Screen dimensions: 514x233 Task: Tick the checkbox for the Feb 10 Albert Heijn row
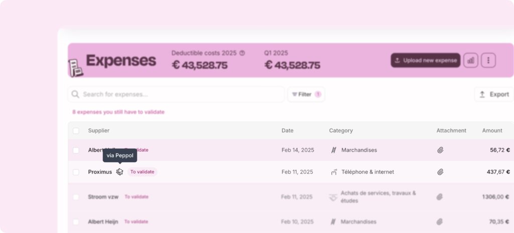tap(76, 222)
